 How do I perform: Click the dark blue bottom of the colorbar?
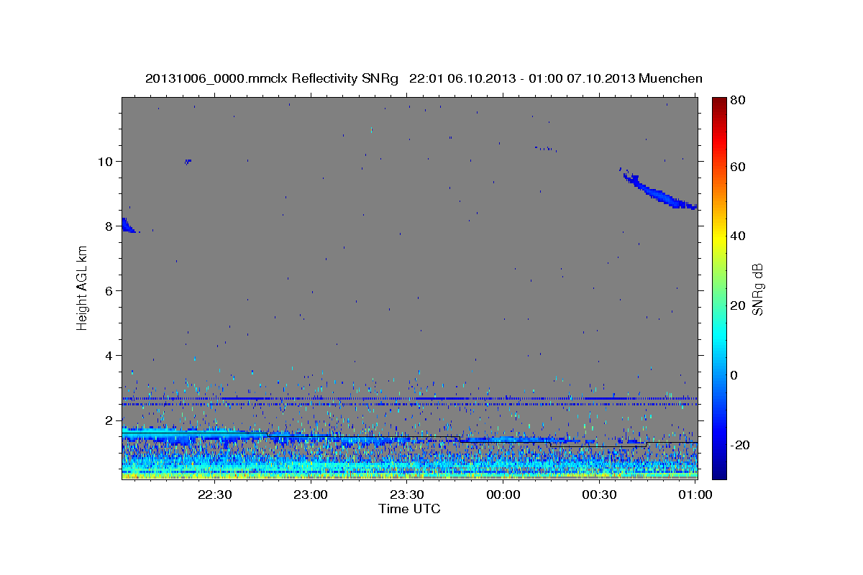tap(719, 471)
